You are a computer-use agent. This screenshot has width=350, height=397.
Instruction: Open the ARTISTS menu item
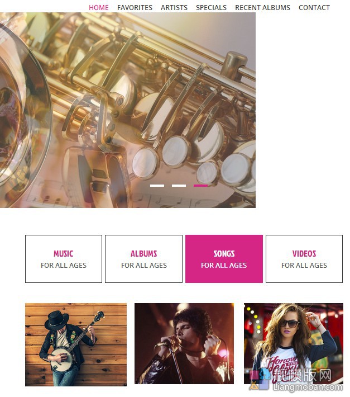pos(174,8)
